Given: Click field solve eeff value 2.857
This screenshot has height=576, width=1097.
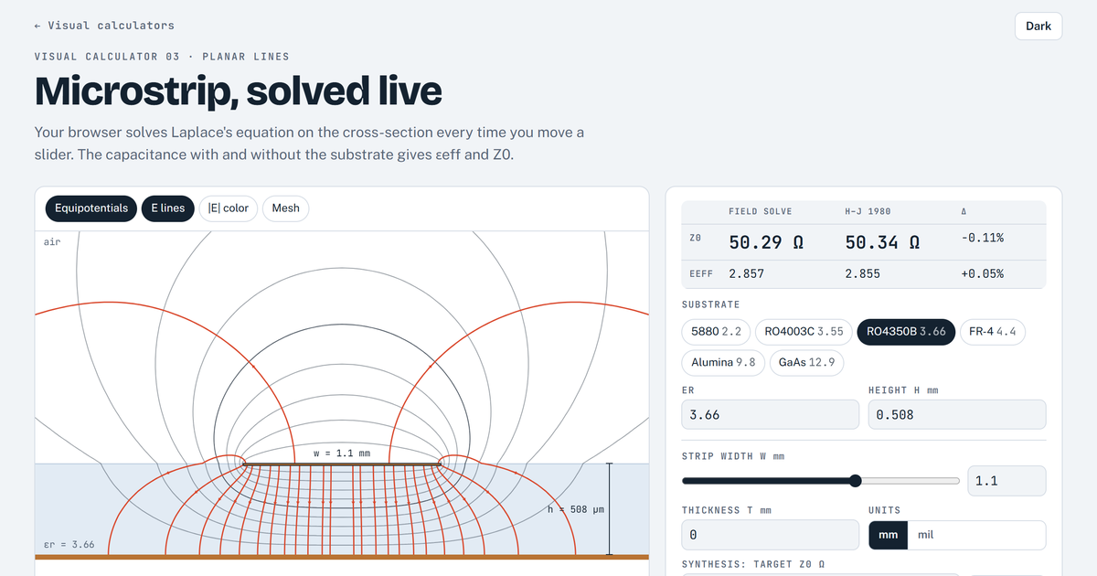Looking at the screenshot, I should click(x=746, y=273).
